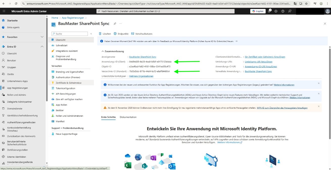Collapse the Zusammenfassung section
Screen dimensions: 331x170
pyautogui.click(x=103, y=51)
